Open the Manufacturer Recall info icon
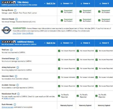 click(18, 94)
